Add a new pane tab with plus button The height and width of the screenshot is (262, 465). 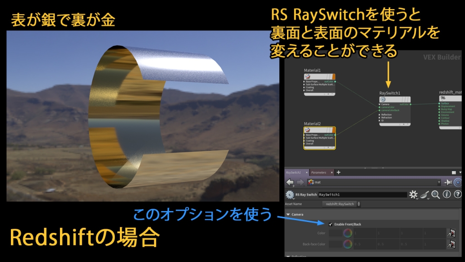click(x=338, y=172)
